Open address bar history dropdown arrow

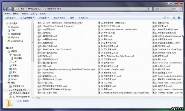(x=147, y=9)
